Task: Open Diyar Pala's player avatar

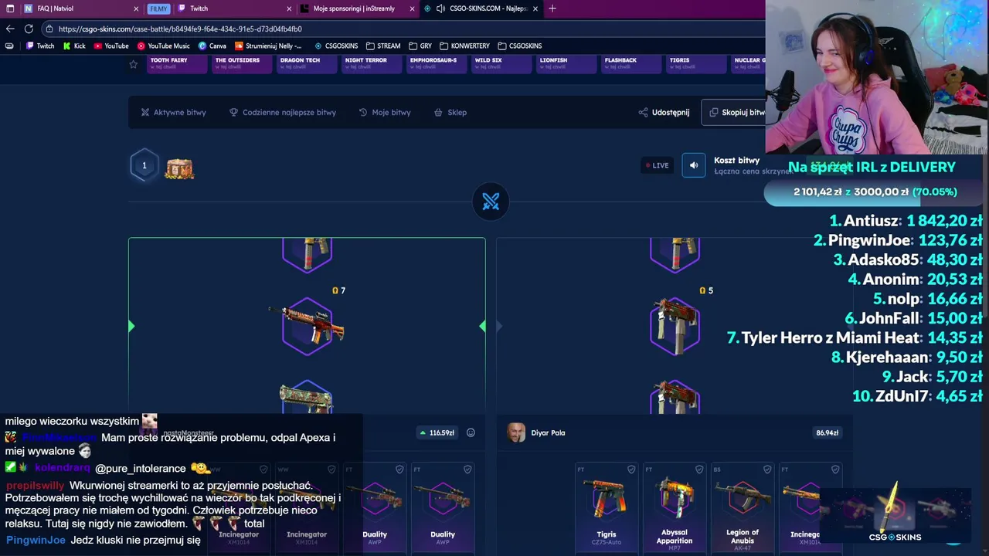Action: click(x=516, y=432)
